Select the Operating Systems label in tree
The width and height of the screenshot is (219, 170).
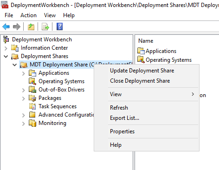(61, 81)
